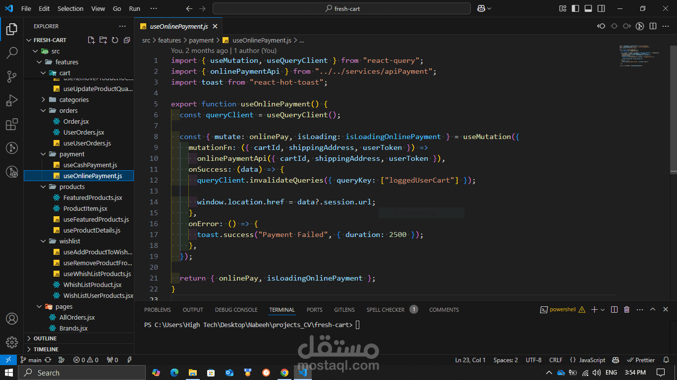Open the Manage gear icon
This screenshot has width=677, height=380.
click(x=12, y=342)
